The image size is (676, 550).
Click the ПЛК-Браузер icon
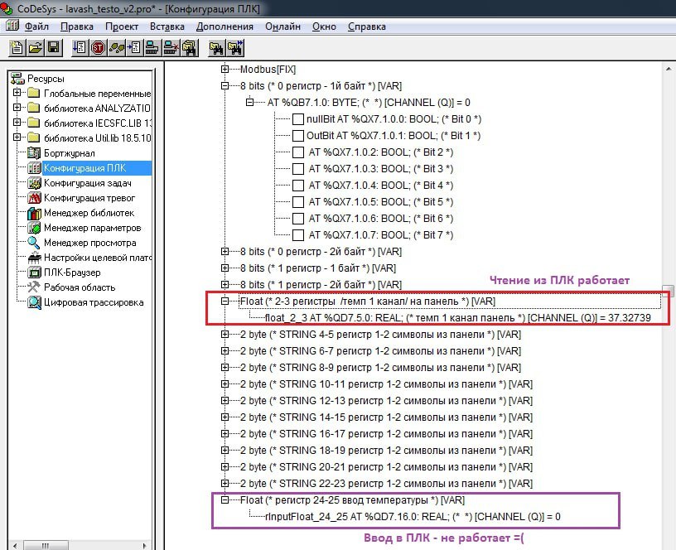pos(34,273)
